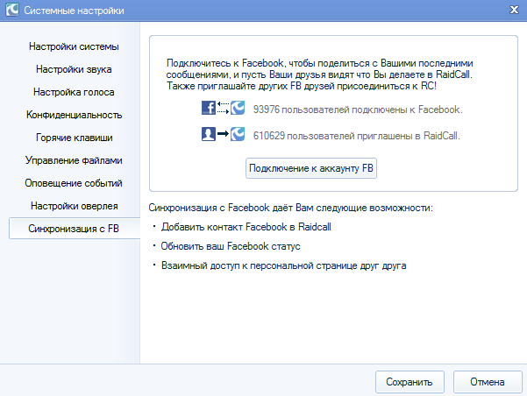Close the System Settings window
527x396 pixels.
514,10
